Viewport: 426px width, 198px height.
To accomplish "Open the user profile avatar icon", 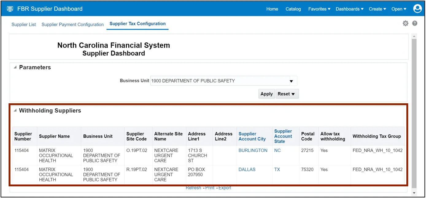I will click(417, 9).
